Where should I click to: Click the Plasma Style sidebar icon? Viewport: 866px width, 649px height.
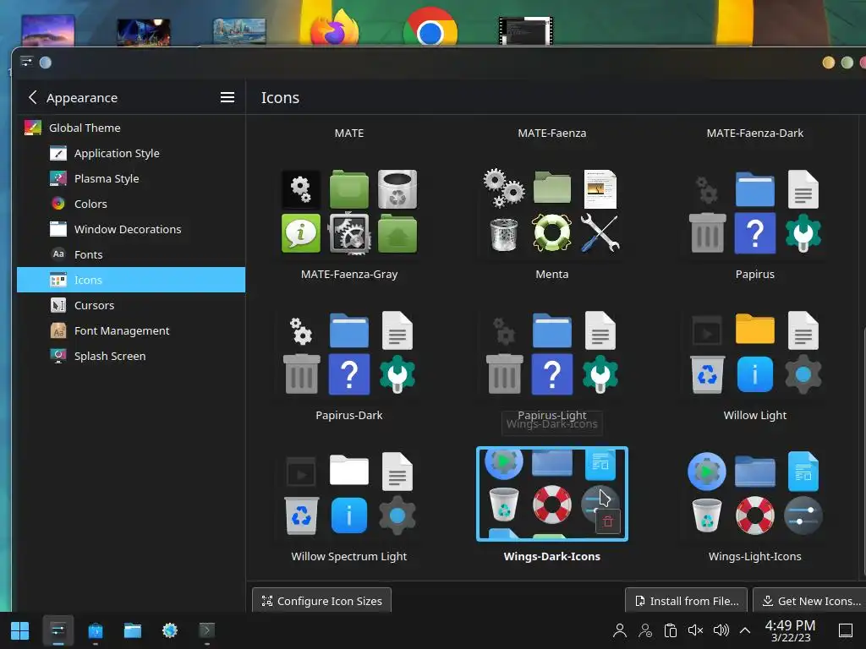(58, 178)
